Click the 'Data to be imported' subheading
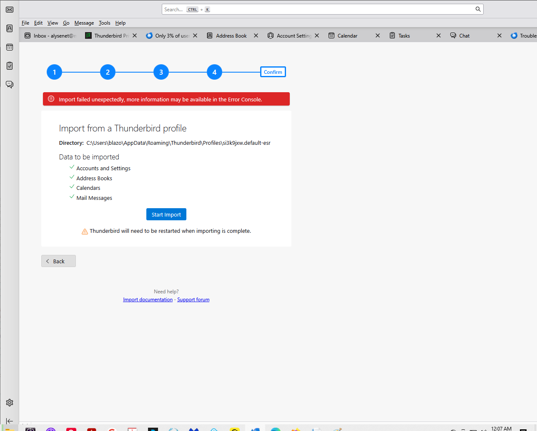 (89, 157)
